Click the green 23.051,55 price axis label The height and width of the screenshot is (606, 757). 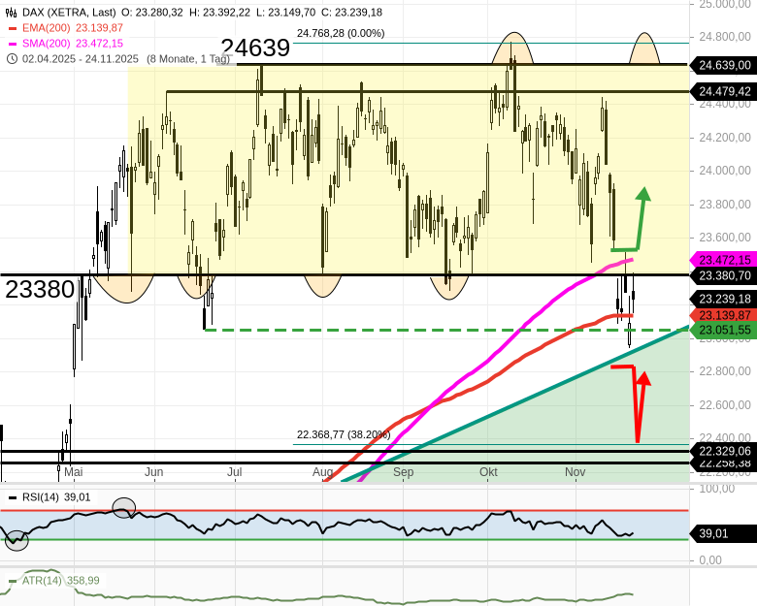click(723, 331)
